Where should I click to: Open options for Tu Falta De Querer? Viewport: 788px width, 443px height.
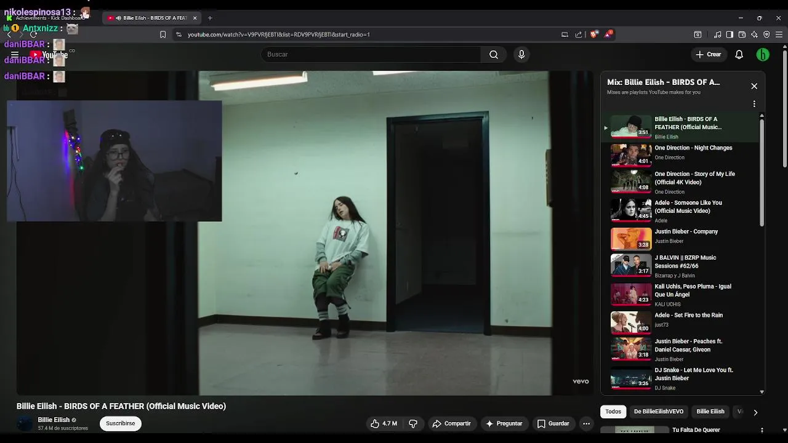click(762, 431)
